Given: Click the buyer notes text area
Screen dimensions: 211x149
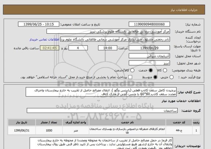Looking at the screenshot, I should [101, 143].
